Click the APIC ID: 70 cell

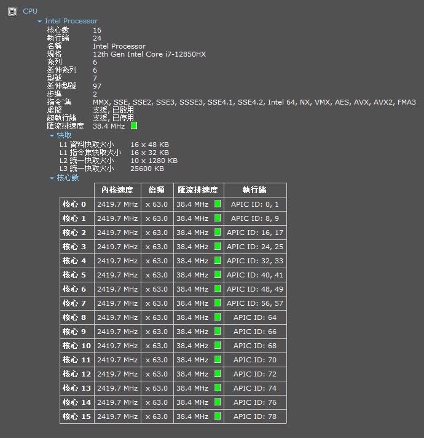tap(255, 360)
